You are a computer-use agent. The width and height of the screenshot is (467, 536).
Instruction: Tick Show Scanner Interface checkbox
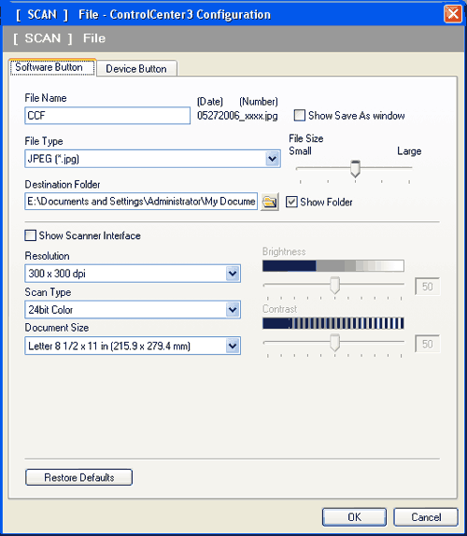pos(31,235)
